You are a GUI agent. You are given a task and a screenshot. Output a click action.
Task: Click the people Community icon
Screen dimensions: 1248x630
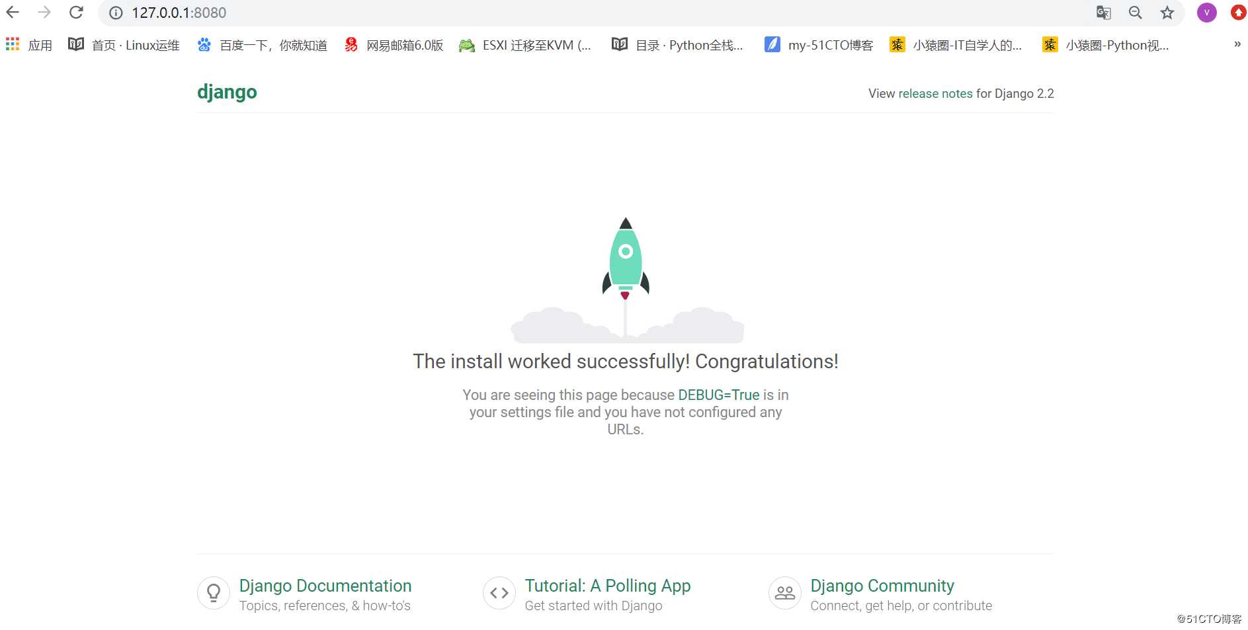785,593
